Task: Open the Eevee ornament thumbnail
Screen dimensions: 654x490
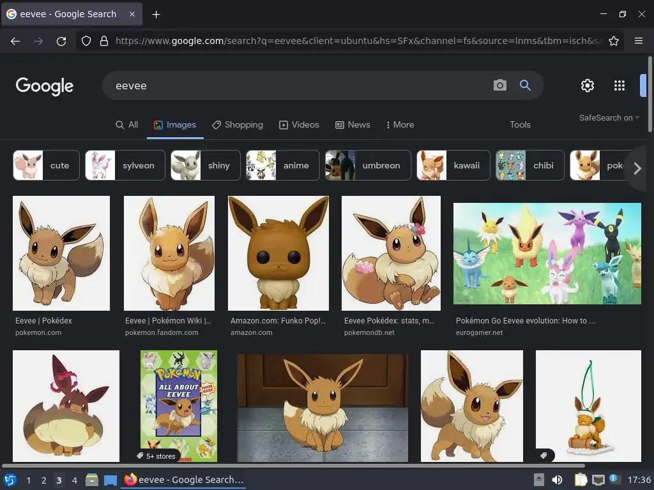Action: [588, 406]
